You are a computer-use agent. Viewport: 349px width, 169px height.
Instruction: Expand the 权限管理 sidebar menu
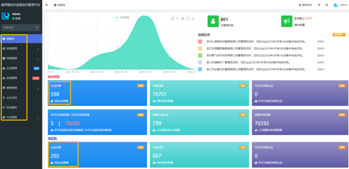(21, 58)
